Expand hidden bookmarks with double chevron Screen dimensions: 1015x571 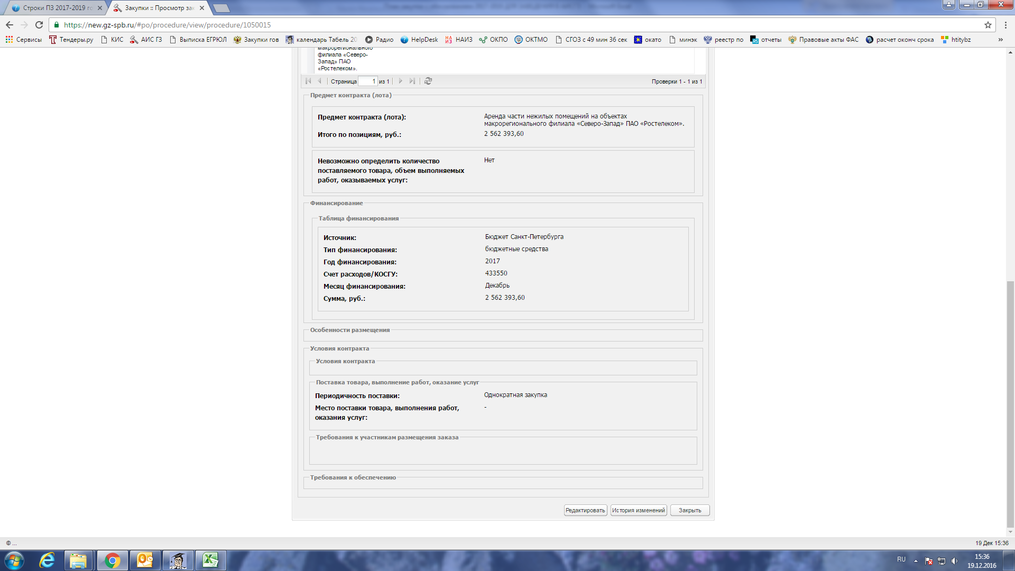tap(1000, 40)
